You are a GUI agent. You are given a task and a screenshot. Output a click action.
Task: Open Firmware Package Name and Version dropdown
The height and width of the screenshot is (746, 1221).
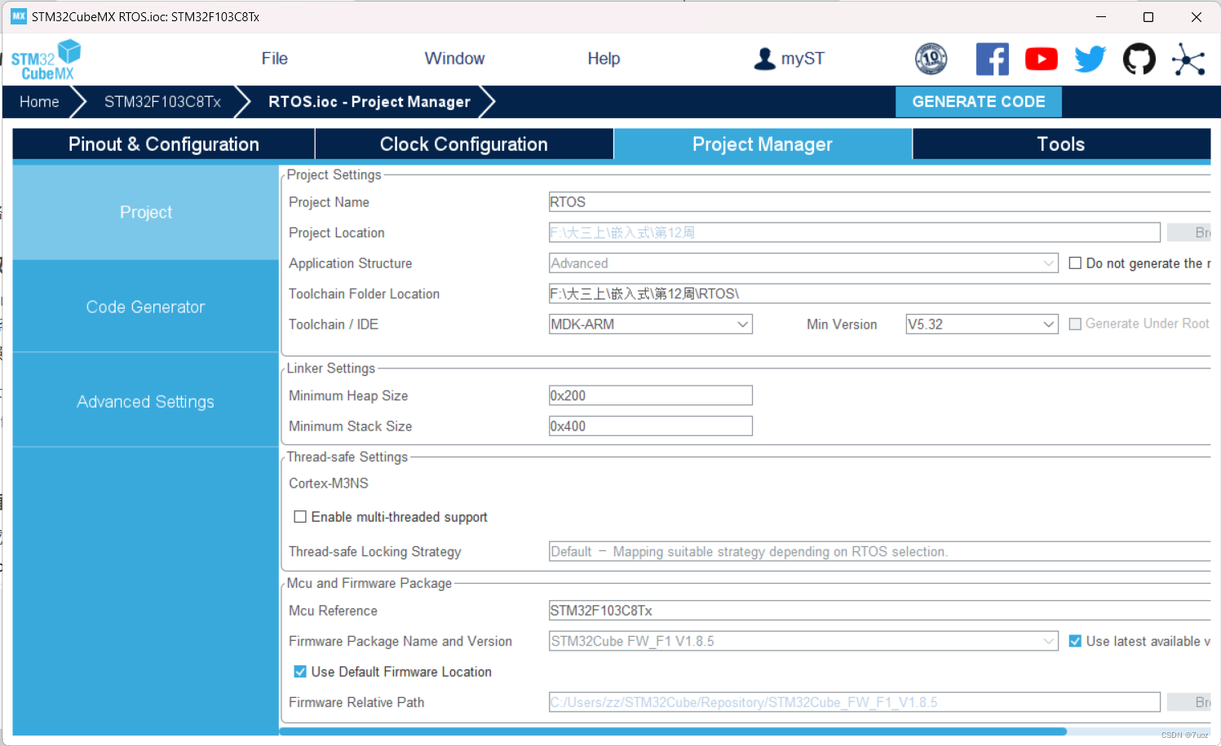point(803,642)
